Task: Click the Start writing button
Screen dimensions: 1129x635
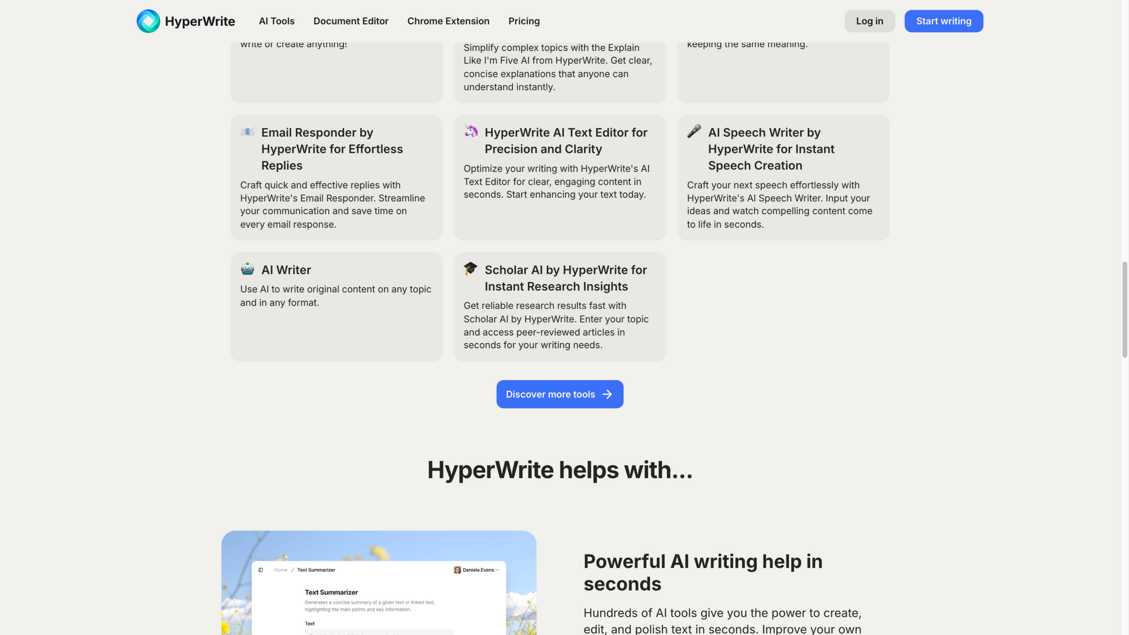Action: [x=944, y=21]
